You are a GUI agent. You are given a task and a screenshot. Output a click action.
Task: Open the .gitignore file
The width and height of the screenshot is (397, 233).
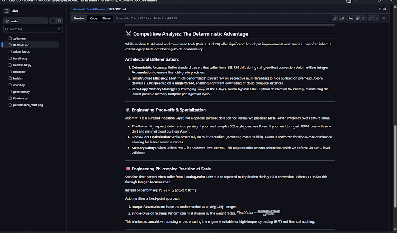point(19,39)
